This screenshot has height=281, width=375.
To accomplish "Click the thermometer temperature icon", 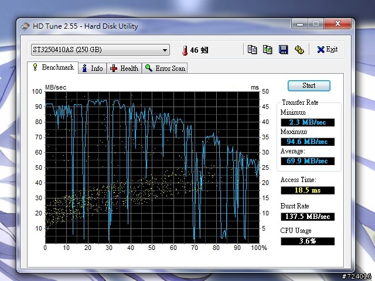I will (x=185, y=50).
